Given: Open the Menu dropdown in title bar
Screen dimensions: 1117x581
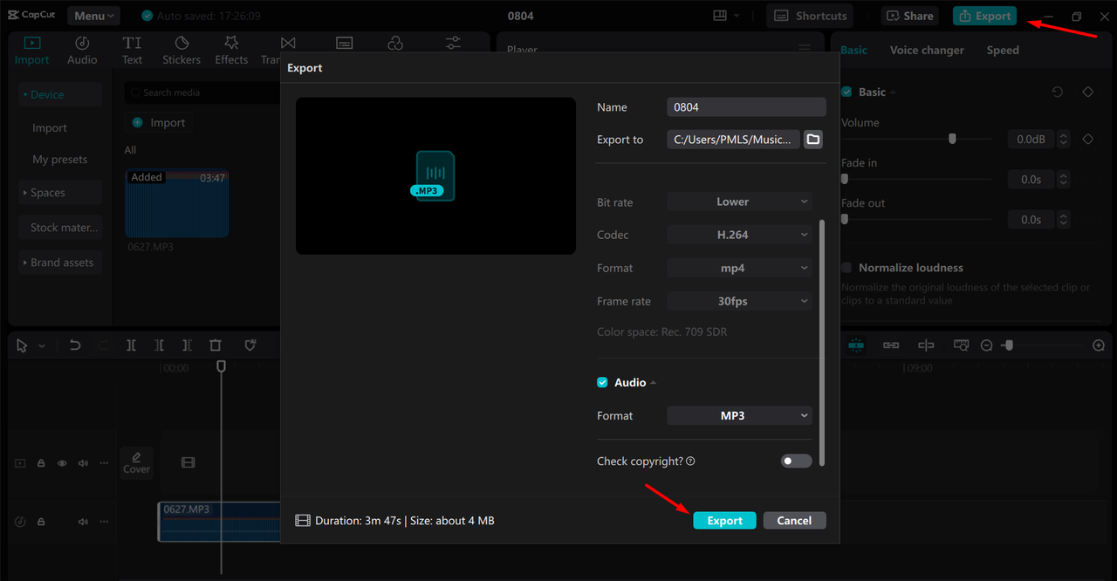Looking at the screenshot, I should [94, 16].
